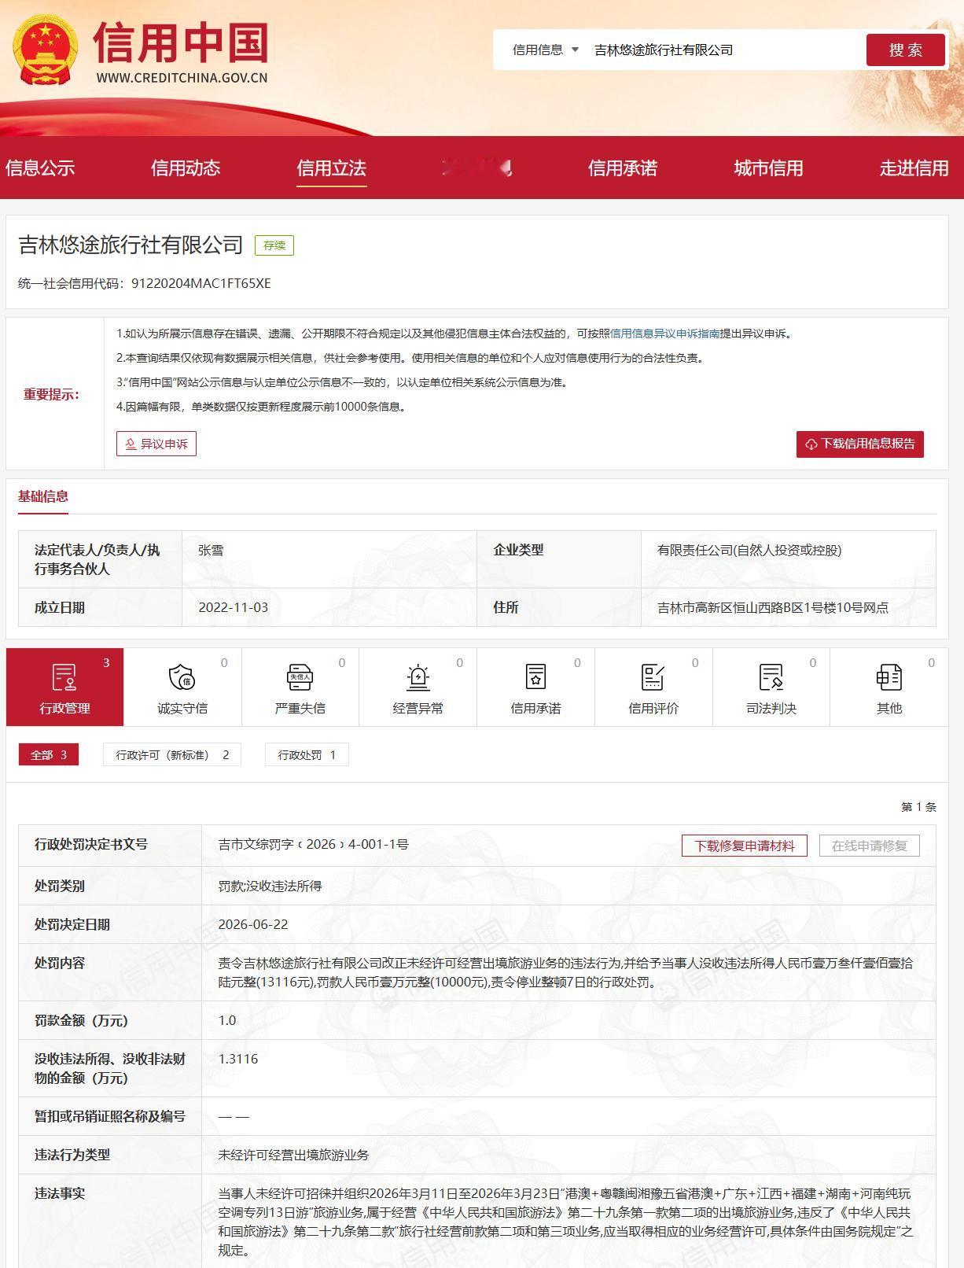Click the legal representative name 张雪
The height and width of the screenshot is (1268, 964).
click(211, 551)
